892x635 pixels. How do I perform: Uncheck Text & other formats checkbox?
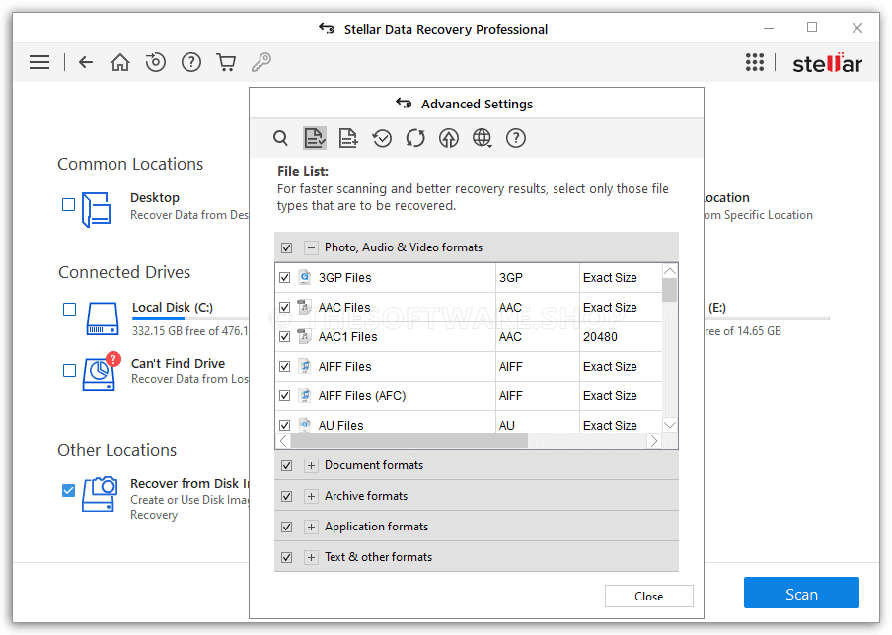(x=287, y=558)
